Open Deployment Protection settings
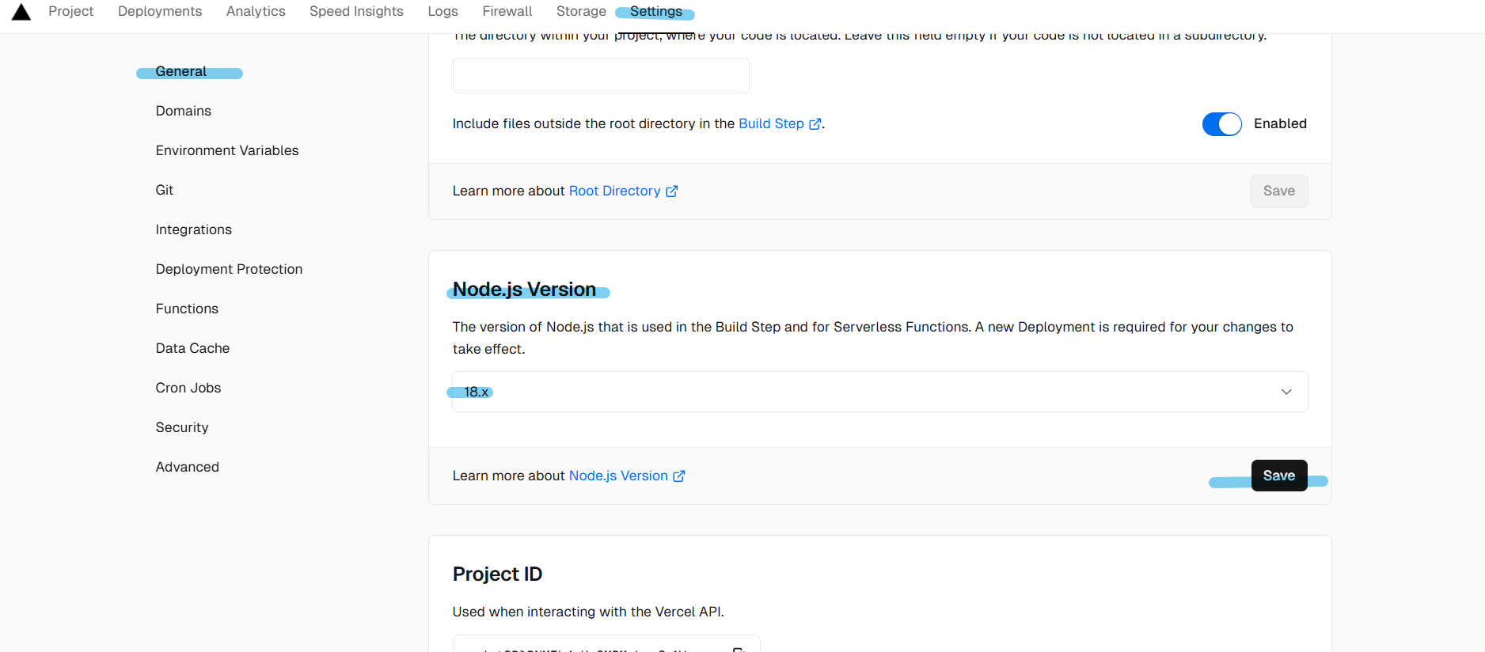1485x652 pixels. pos(229,269)
